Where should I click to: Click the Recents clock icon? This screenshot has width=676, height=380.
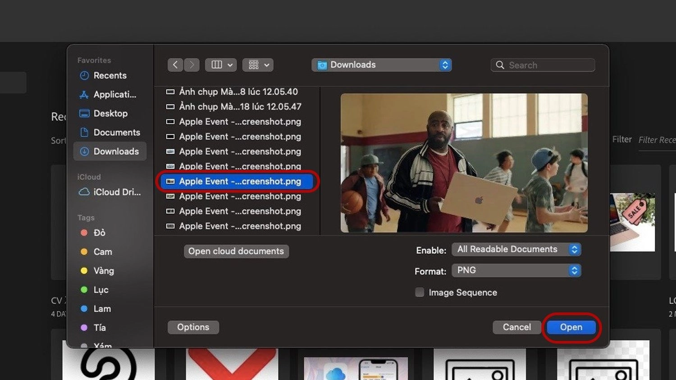tap(84, 76)
